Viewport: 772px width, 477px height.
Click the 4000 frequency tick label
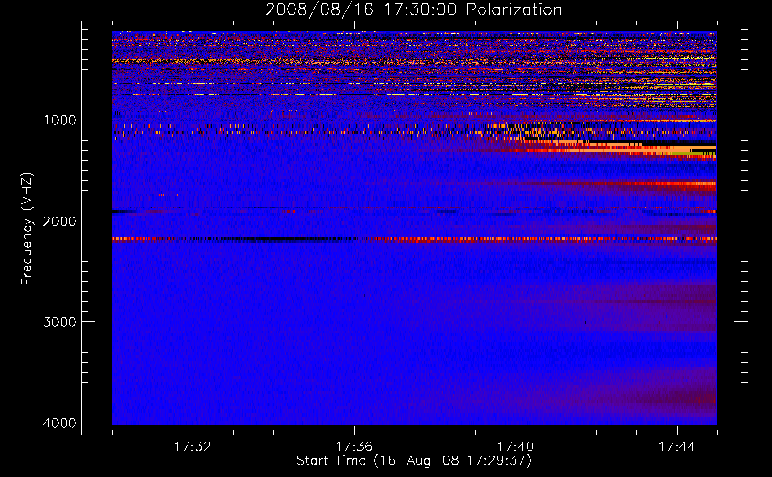[x=60, y=423]
